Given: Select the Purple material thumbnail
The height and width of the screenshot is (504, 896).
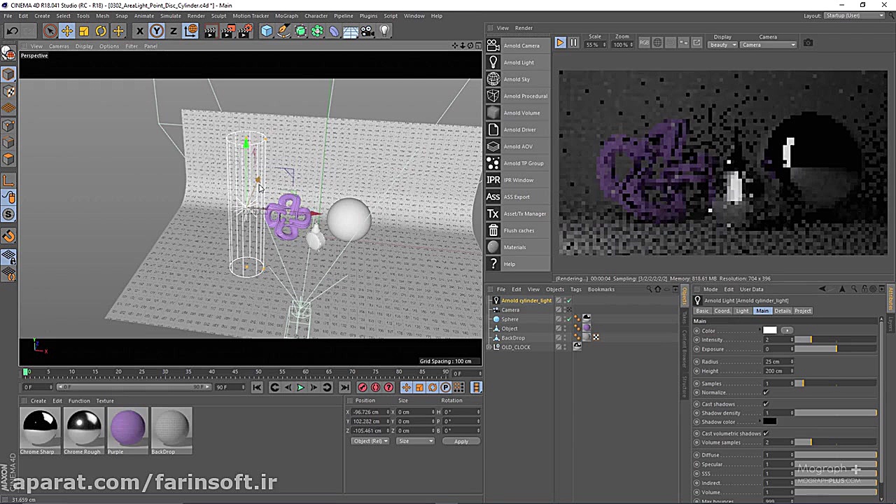Looking at the screenshot, I should click(x=127, y=428).
